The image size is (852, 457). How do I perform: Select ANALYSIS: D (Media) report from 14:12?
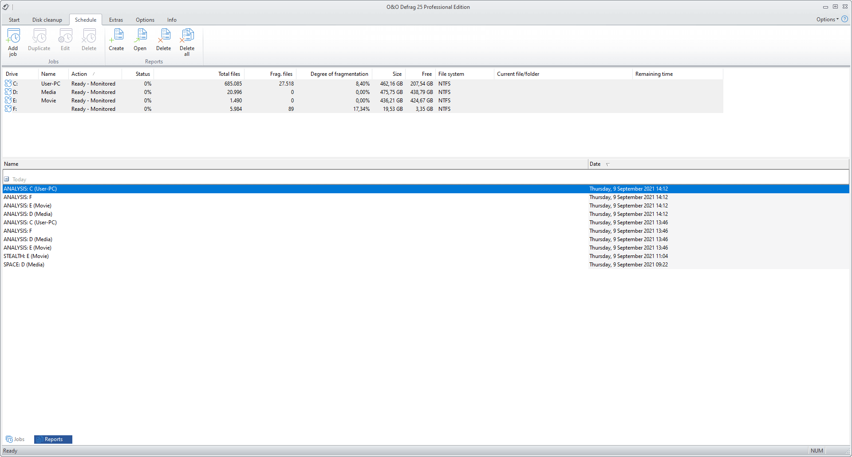pyautogui.click(x=426, y=214)
